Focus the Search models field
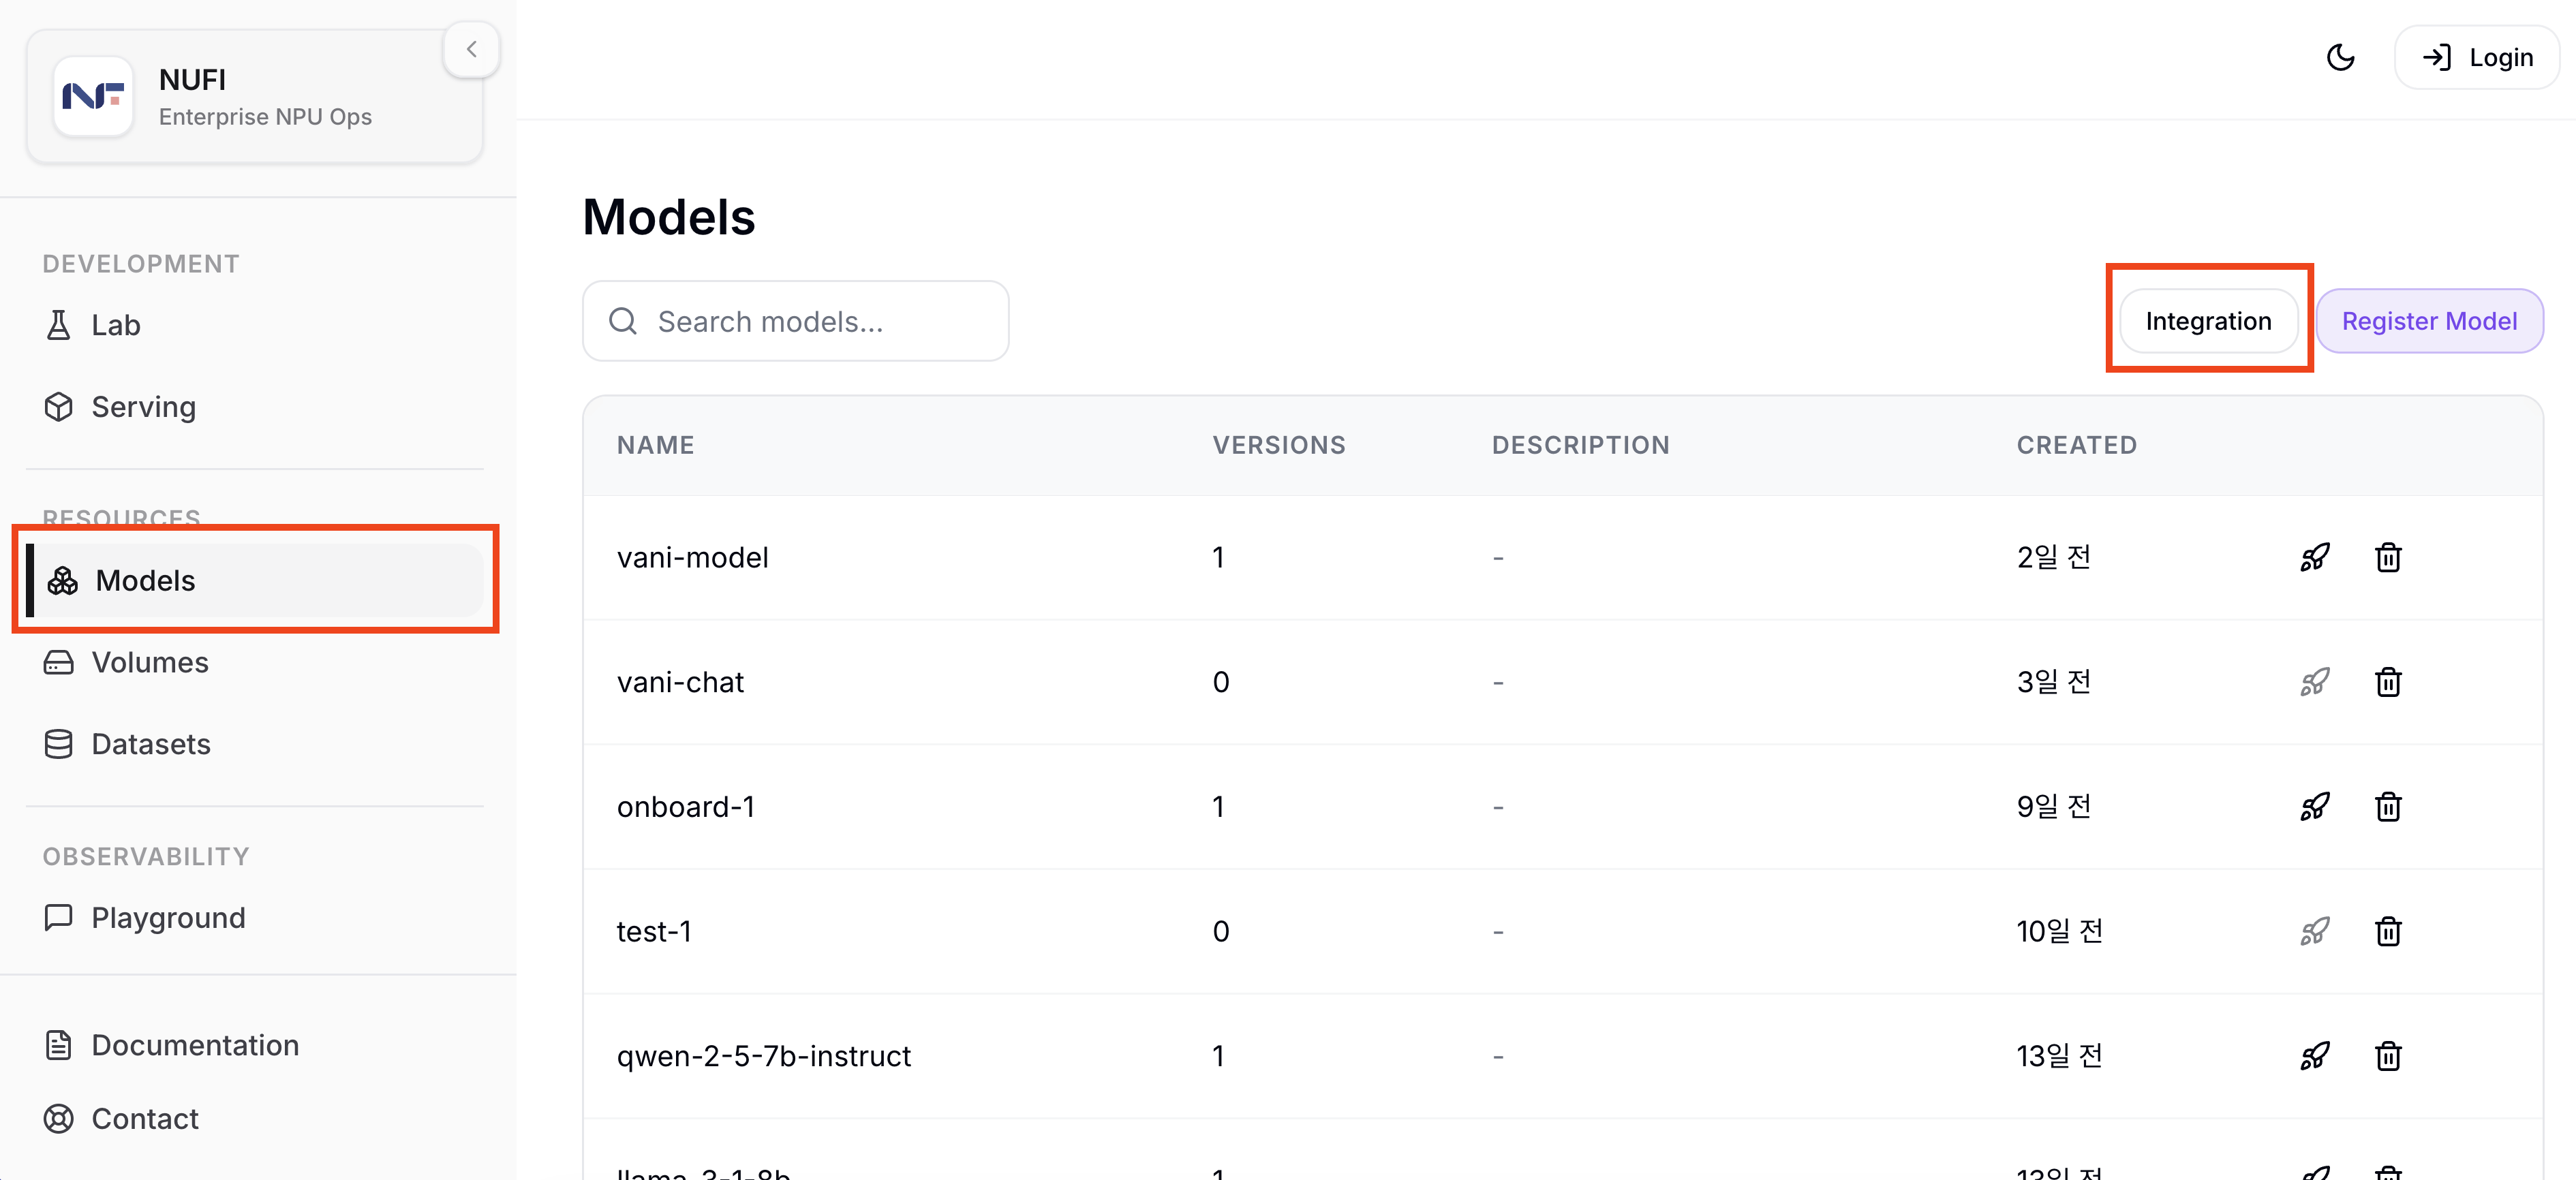The height and width of the screenshot is (1180, 2576). [x=796, y=321]
